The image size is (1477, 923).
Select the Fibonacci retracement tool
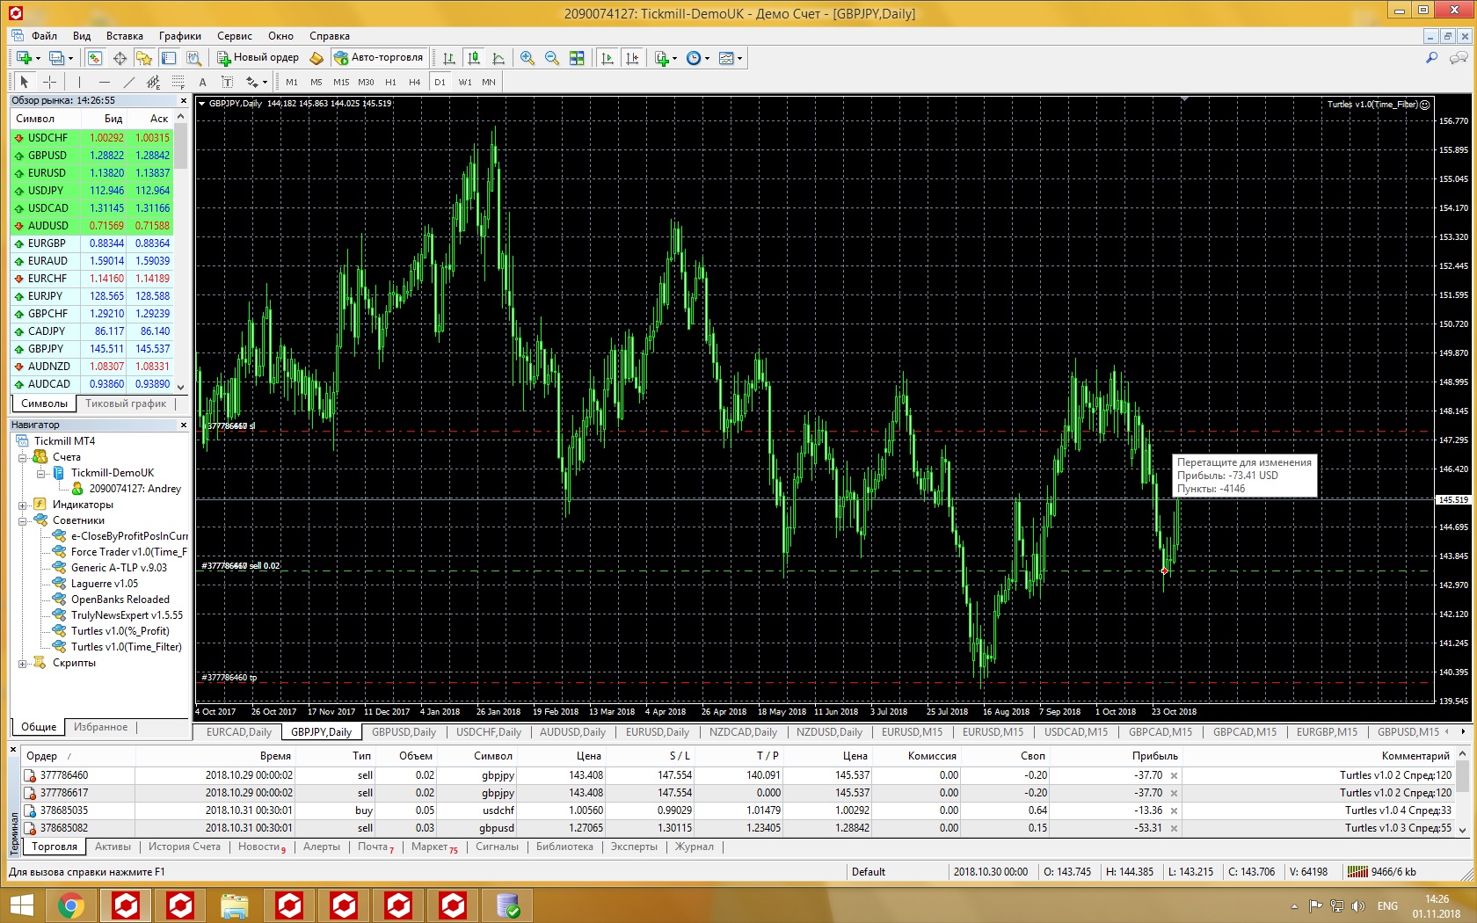pos(178,82)
